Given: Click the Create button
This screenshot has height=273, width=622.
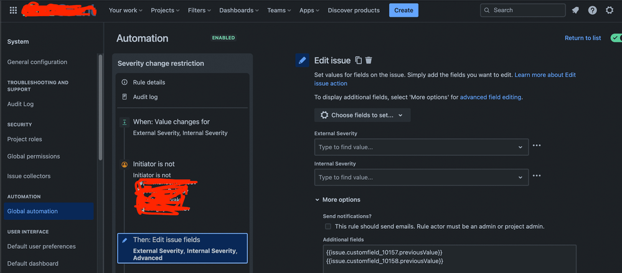Looking at the screenshot, I should [403, 11].
